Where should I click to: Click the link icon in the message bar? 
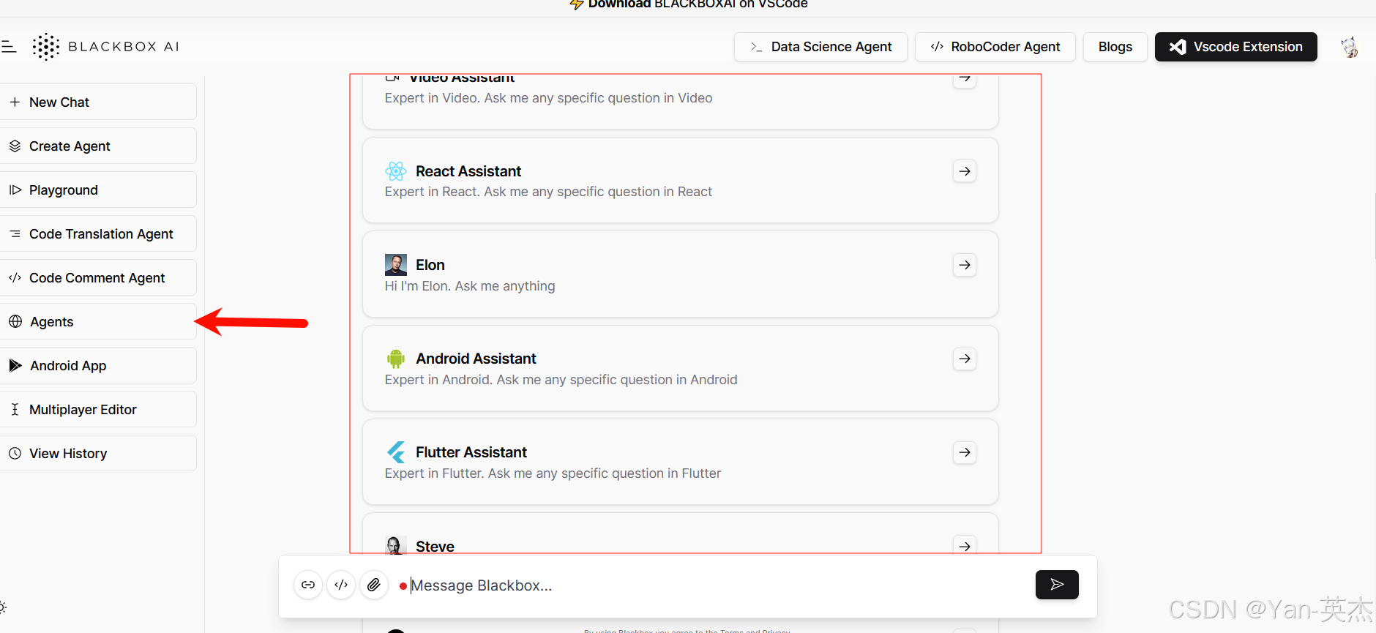pyautogui.click(x=308, y=585)
